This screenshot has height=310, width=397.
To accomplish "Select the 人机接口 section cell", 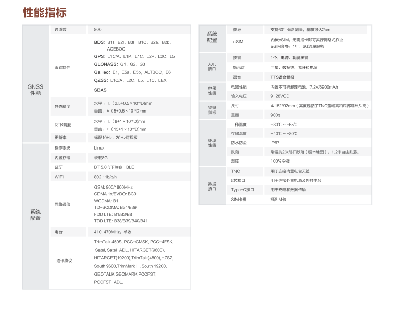I will (212, 66).
